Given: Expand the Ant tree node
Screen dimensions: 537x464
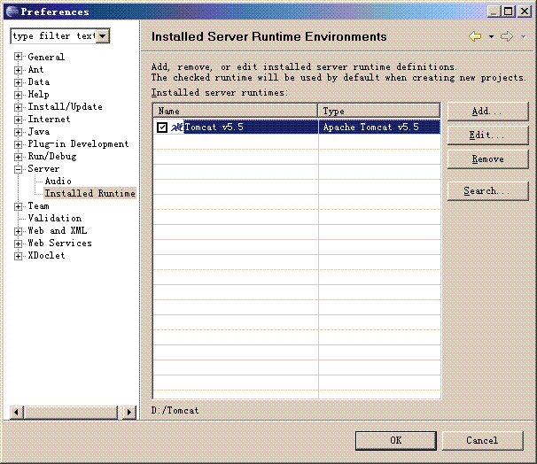Looking at the screenshot, I should 18,70.
